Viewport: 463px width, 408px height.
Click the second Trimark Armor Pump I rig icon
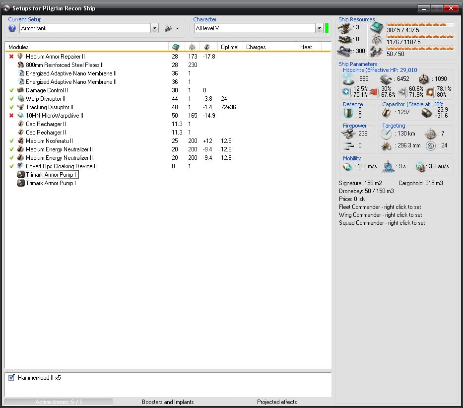point(21,183)
